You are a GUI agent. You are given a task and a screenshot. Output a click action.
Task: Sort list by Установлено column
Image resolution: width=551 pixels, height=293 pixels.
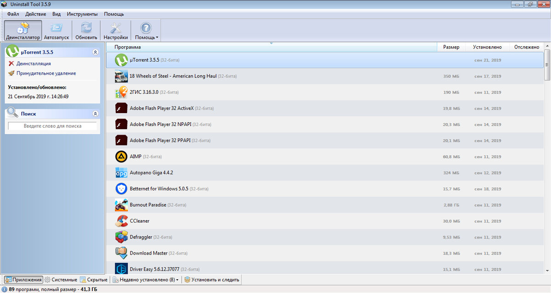click(488, 47)
